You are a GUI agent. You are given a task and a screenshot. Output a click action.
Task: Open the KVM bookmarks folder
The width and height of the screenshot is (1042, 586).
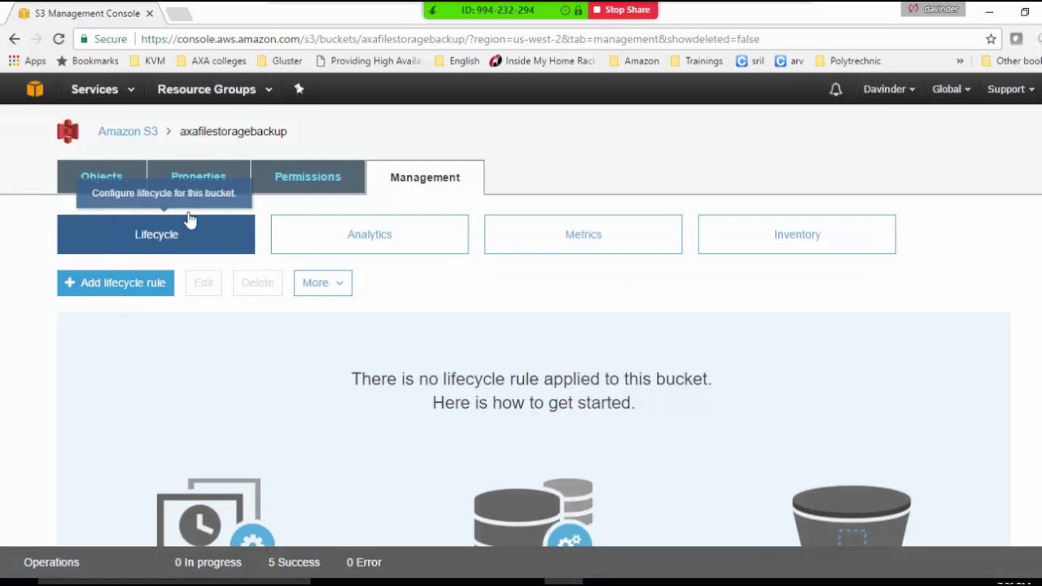click(x=147, y=61)
